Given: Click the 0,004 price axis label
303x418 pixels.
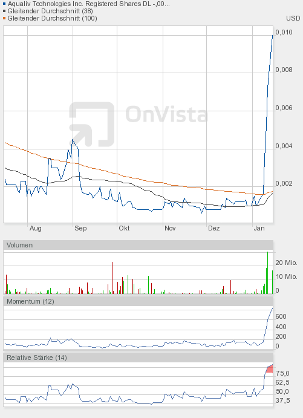Looking at the screenshot, I should pyautogui.click(x=284, y=146).
